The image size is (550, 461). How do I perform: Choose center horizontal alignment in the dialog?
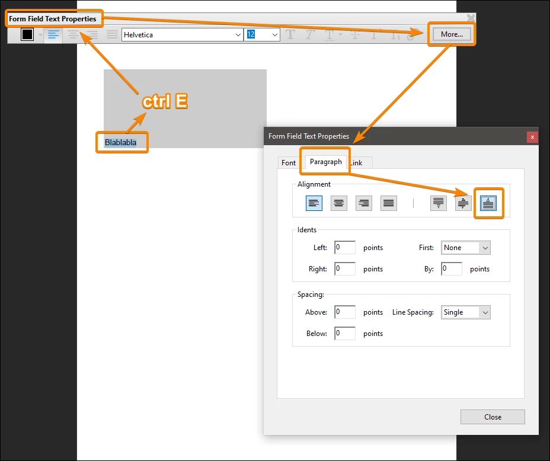[x=339, y=203]
